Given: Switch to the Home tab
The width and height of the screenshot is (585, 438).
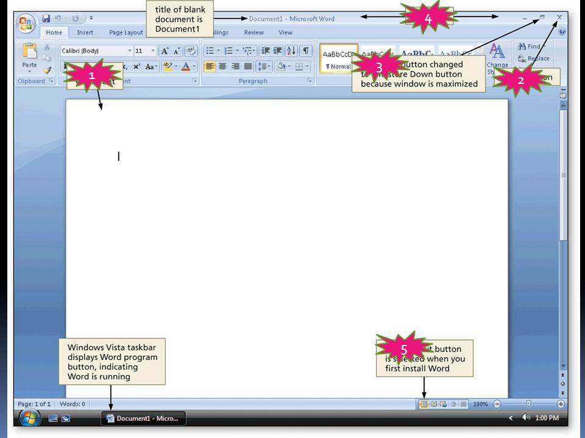Looking at the screenshot, I should (x=54, y=32).
